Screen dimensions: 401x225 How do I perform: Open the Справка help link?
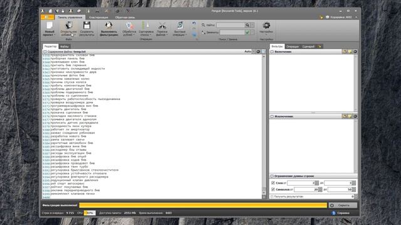click(343, 212)
